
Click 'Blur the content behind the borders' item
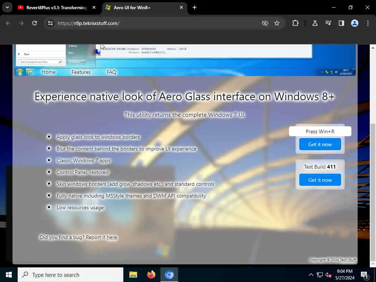[x=126, y=149]
